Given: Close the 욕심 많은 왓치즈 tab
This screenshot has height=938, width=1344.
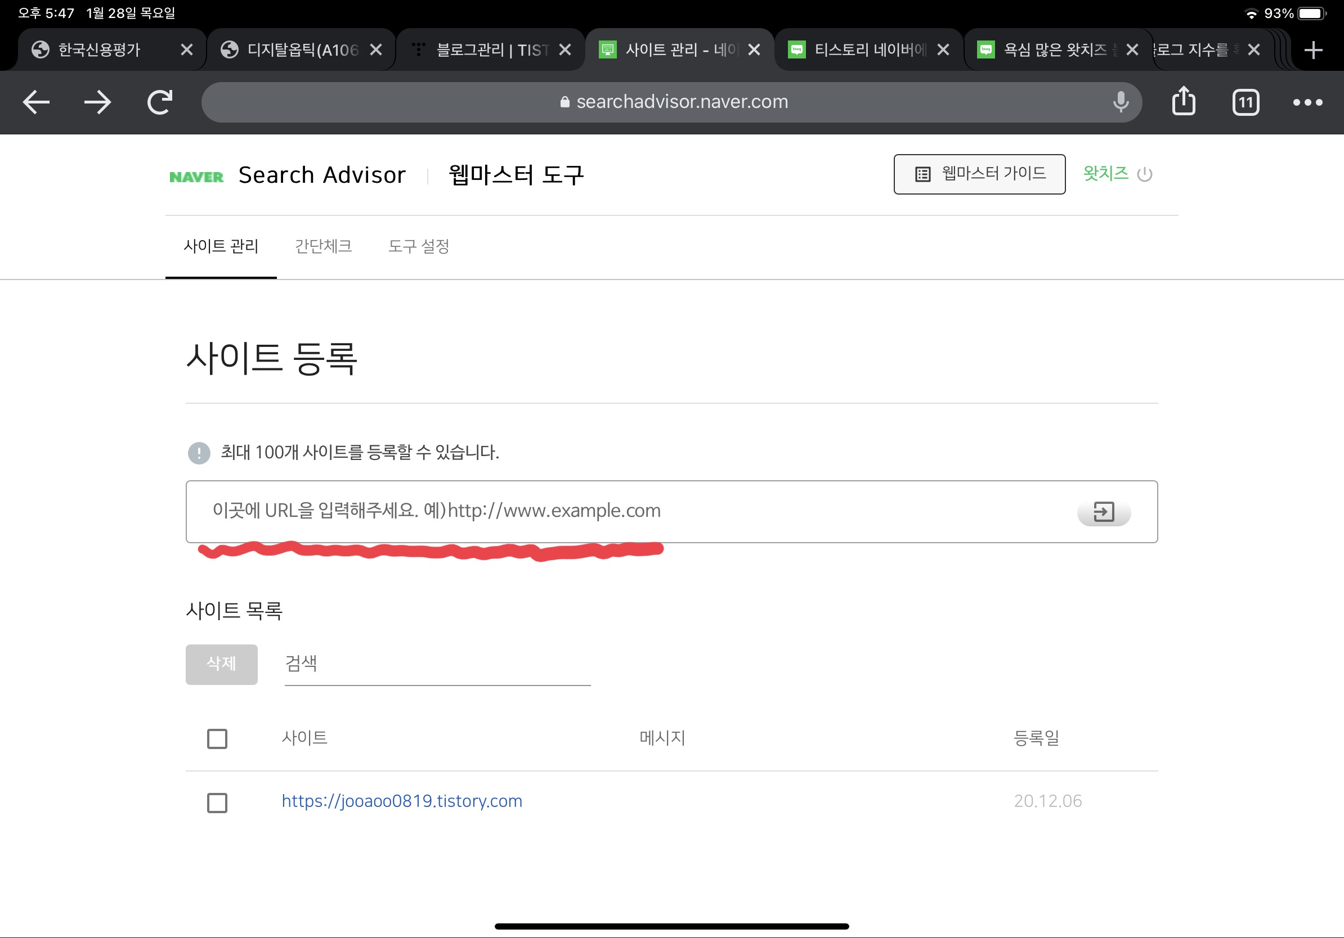Looking at the screenshot, I should pyautogui.click(x=1132, y=49).
